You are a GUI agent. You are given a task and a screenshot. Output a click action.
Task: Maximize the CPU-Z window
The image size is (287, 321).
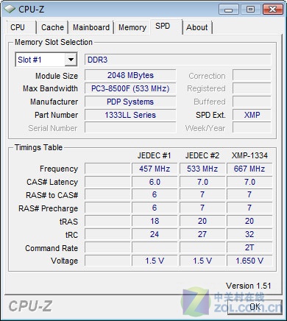click(250, 10)
